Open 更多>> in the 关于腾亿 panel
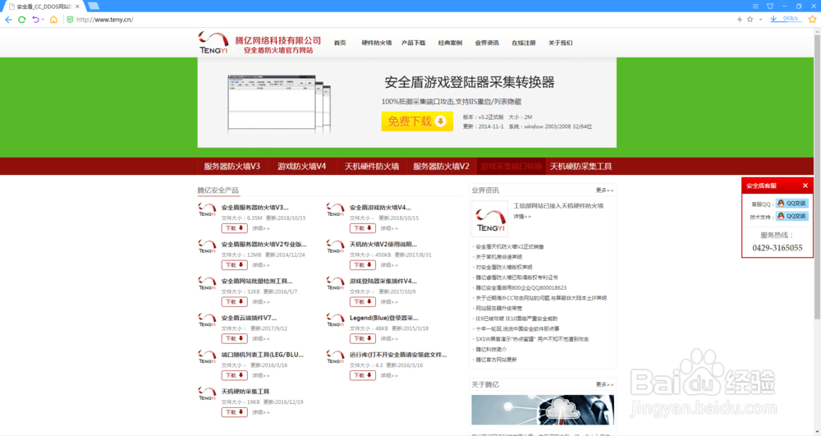The height and width of the screenshot is (436, 821). (605, 385)
